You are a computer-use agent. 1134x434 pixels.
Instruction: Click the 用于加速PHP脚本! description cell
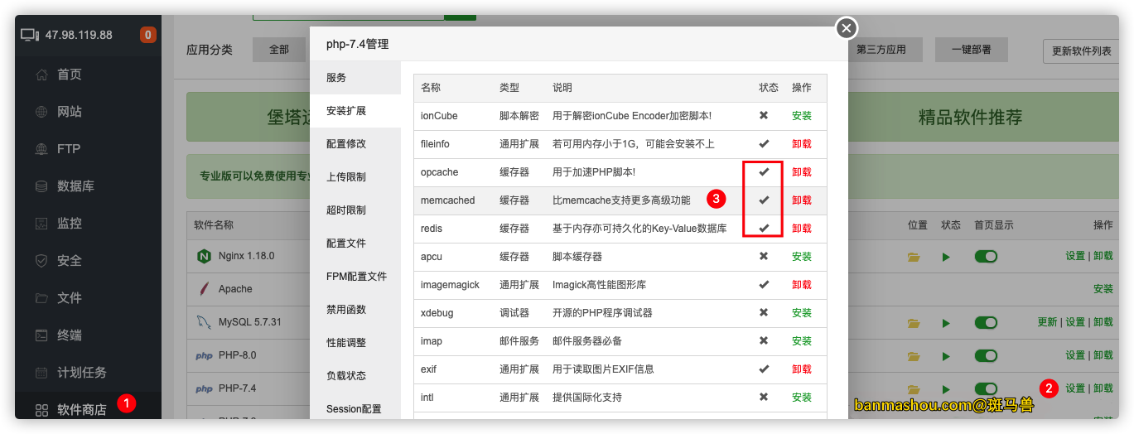[594, 172]
